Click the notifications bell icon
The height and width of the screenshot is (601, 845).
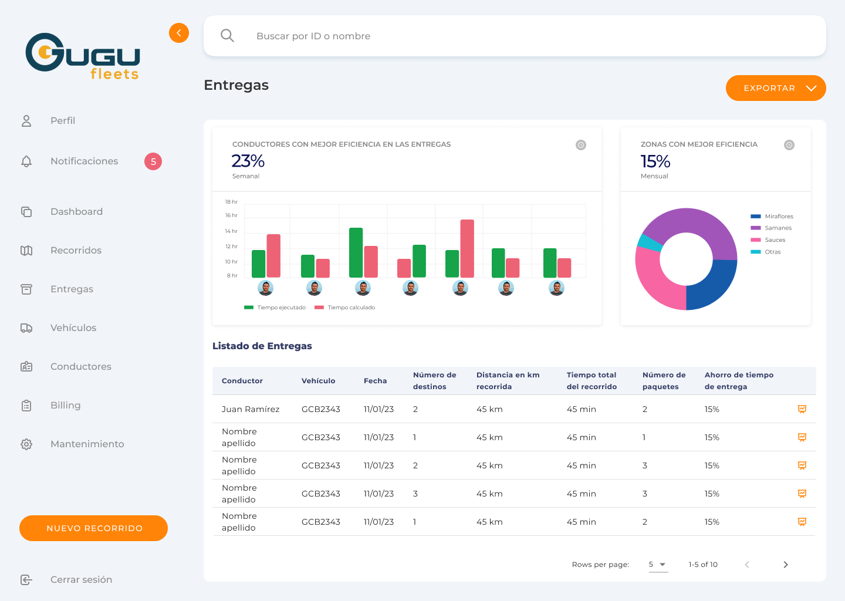[x=26, y=161]
